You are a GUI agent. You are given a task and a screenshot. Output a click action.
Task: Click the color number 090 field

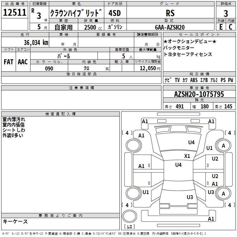click(x=49, y=68)
